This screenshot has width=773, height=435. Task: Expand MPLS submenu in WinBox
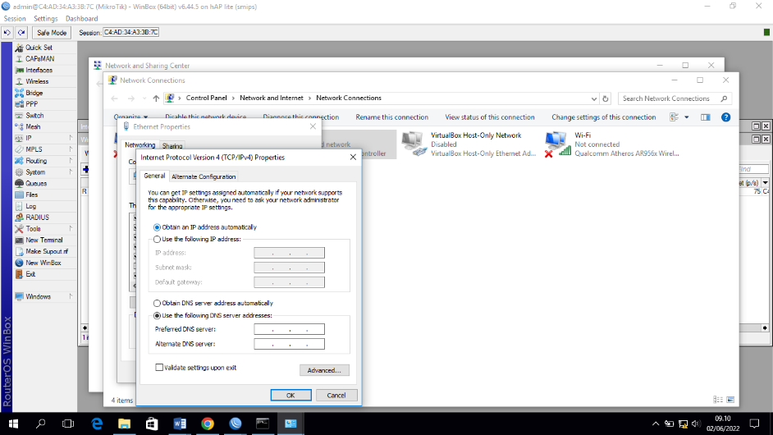click(71, 149)
